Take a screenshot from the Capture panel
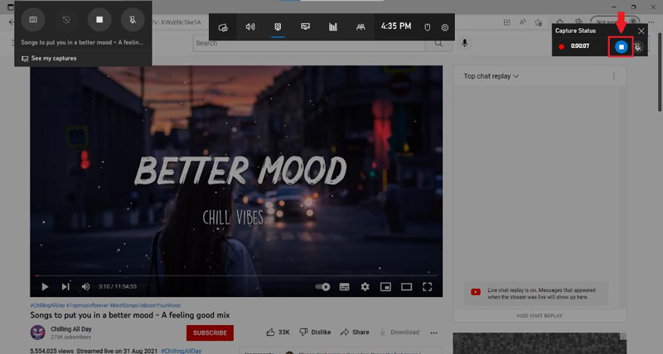 point(33,18)
